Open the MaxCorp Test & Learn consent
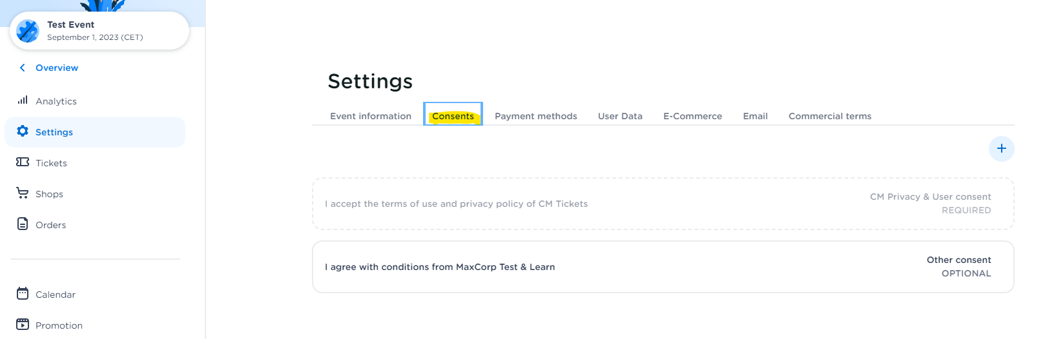This screenshot has height=339, width=1045. (x=663, y=267)
